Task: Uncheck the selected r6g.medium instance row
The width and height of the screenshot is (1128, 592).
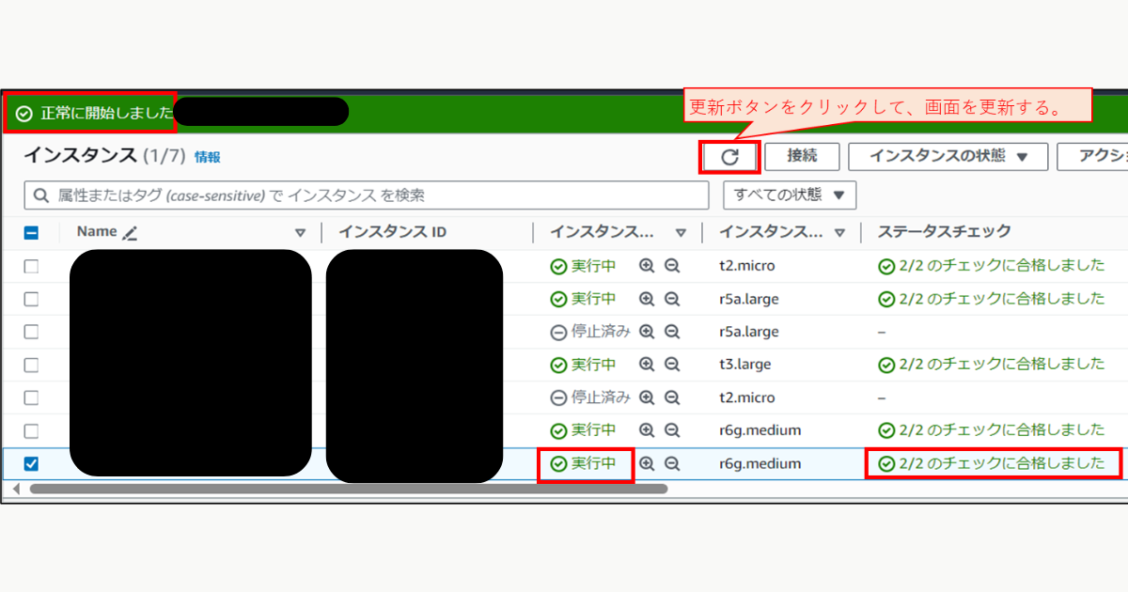Action: click(32, 463)
